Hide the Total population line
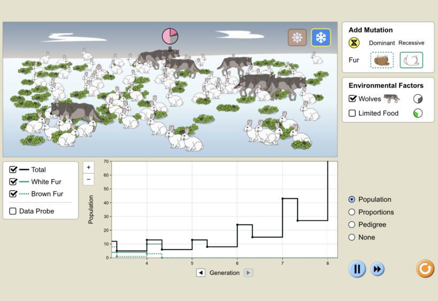The width and height of the screenshot is (438, 301). click(x=14, y=169)
